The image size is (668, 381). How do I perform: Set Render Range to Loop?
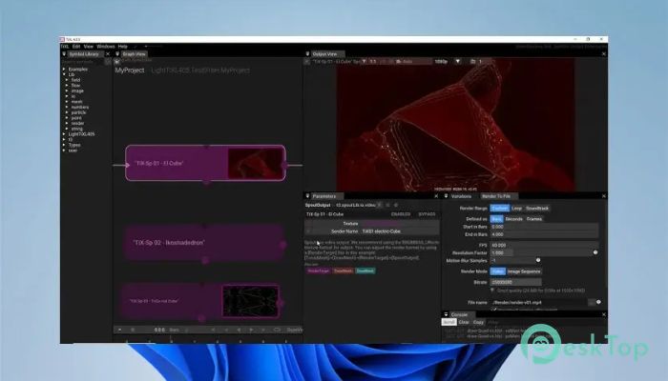coord(516,209)
